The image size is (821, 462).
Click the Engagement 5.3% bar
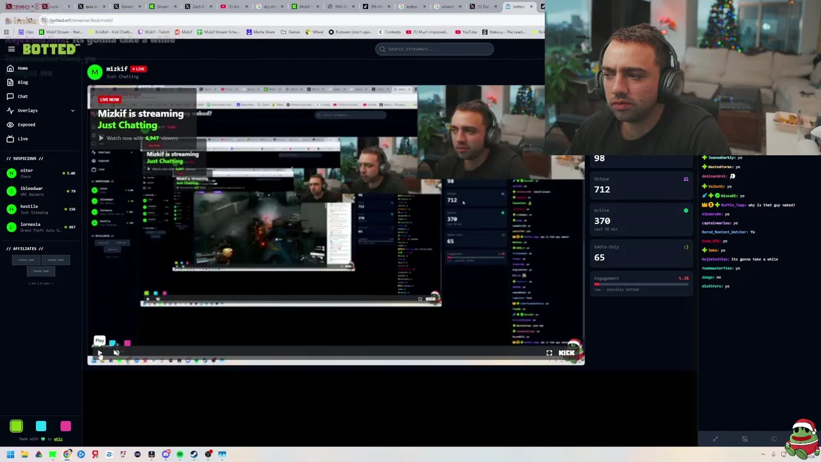[640, 284]
